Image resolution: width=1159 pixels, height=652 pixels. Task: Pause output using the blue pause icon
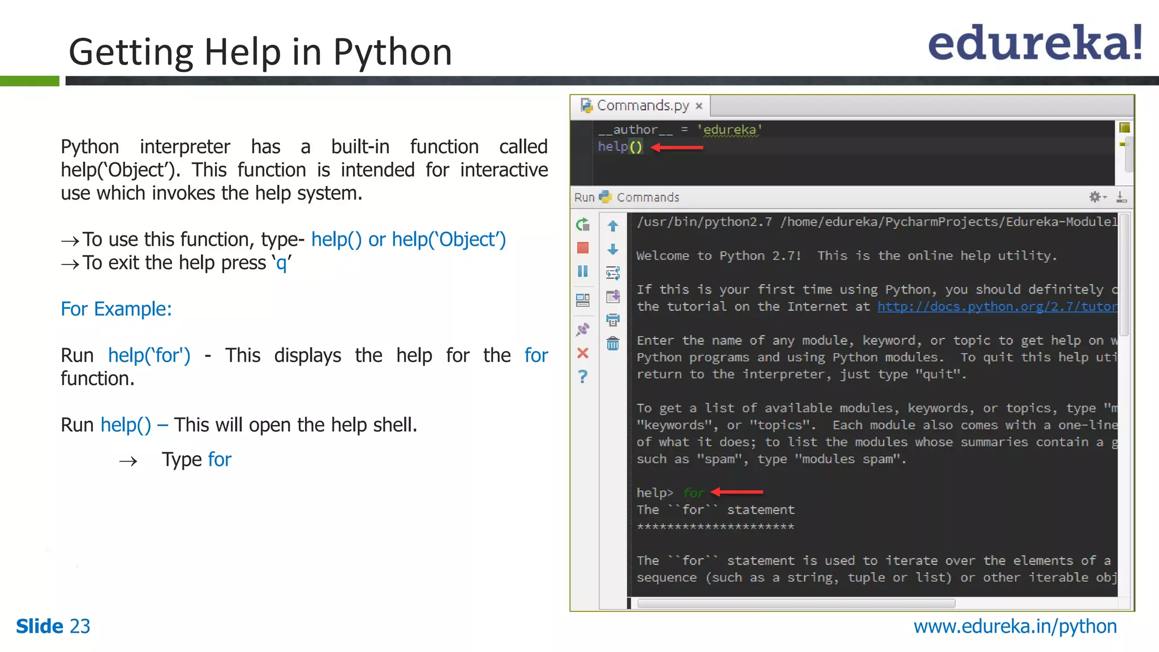(x=583, y=271)
